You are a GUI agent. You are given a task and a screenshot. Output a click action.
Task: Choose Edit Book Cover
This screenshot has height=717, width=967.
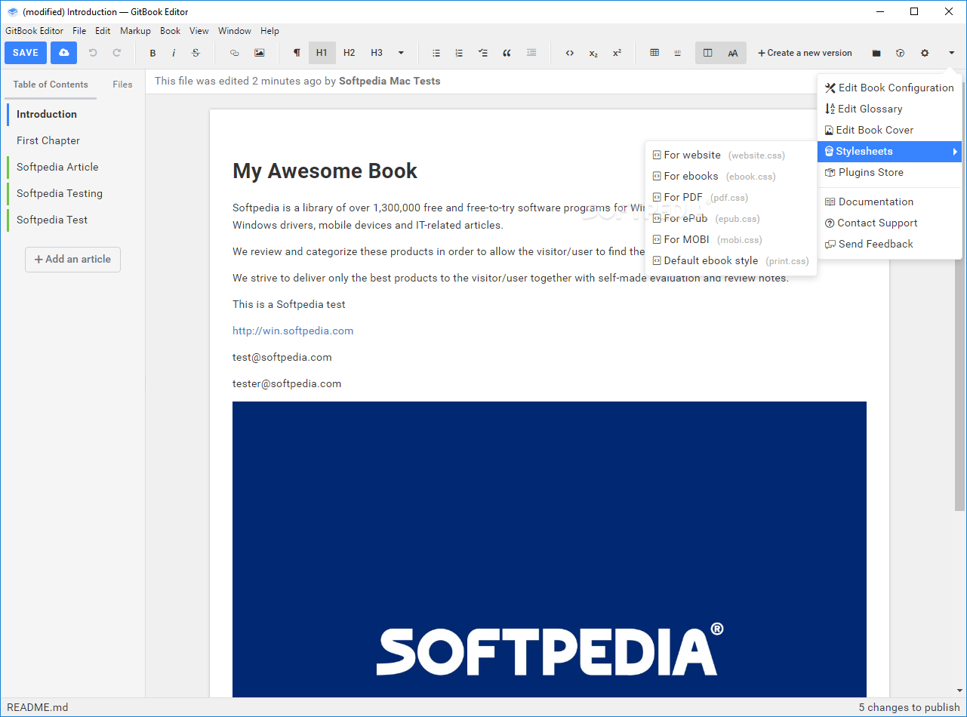pyautogui.click(x=889, y=130)
